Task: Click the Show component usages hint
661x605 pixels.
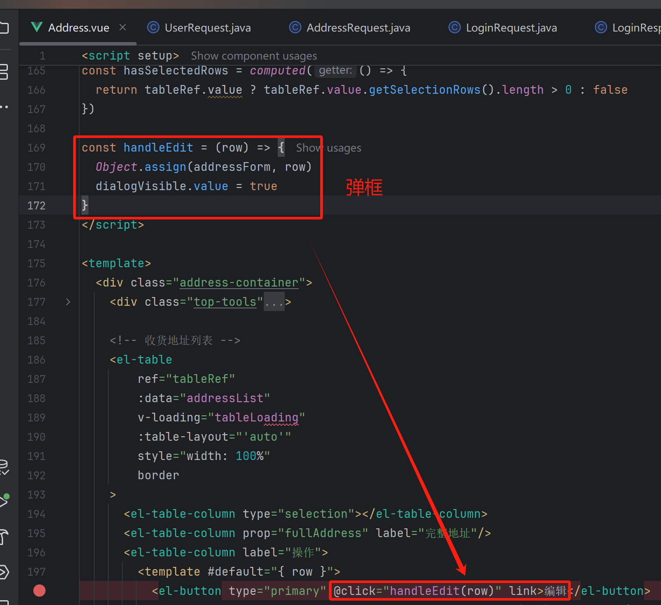Action: point(254,56)
